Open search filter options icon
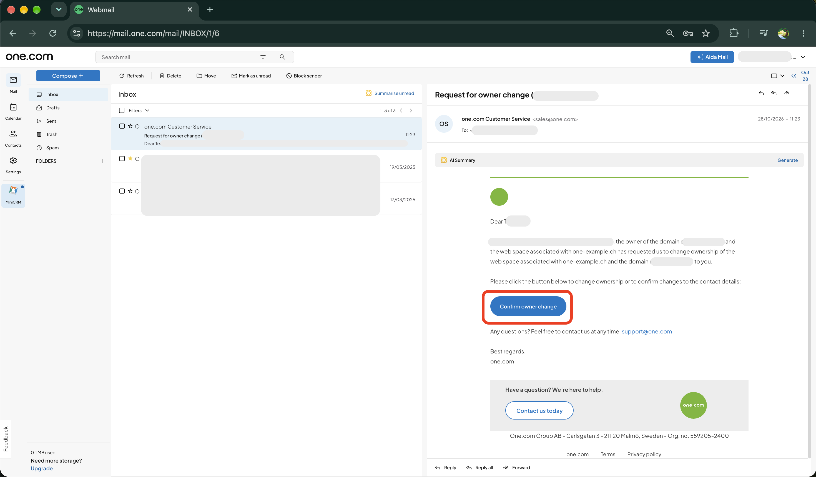Screen dimensions: 816x477 tap(263, 57)
